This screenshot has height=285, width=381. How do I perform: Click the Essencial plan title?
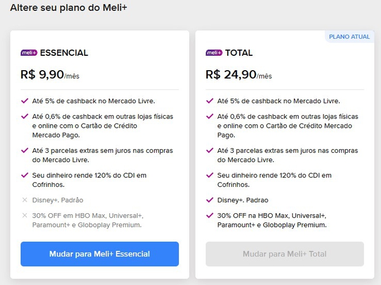64,53
